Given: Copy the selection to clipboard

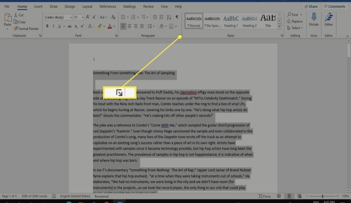Looking at the screenshot, I should pos(20,22).
